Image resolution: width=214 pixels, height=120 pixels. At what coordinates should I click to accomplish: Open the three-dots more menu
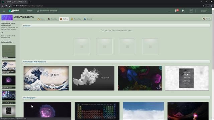click(169, 11)
